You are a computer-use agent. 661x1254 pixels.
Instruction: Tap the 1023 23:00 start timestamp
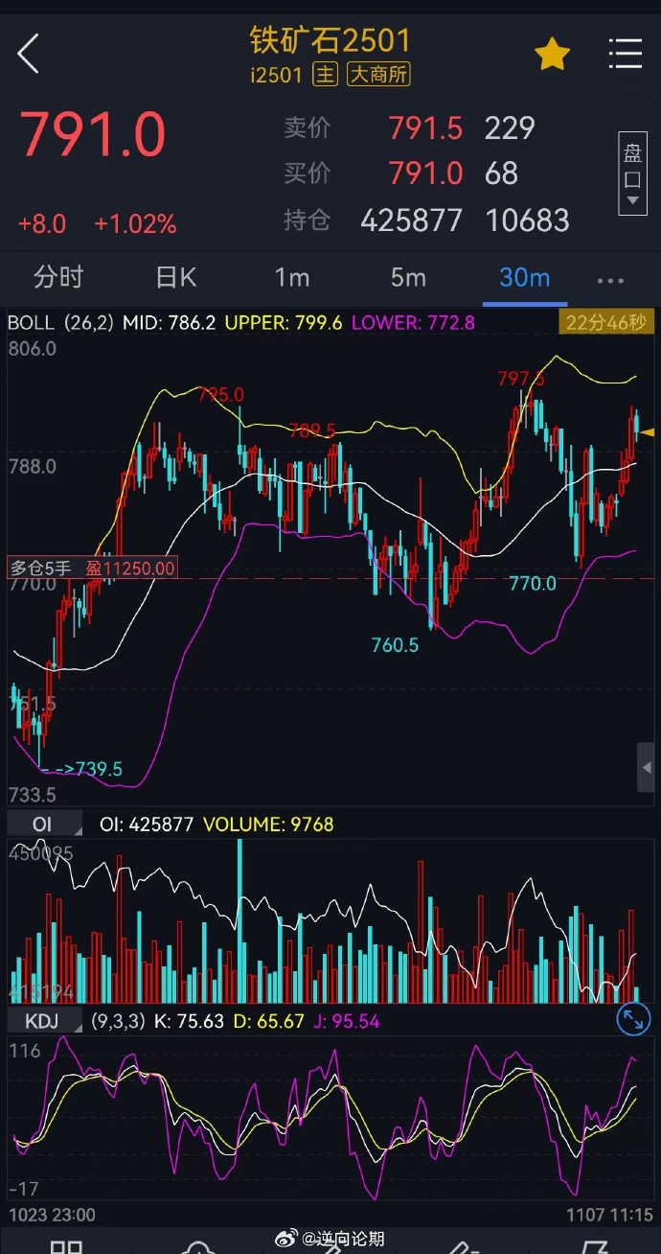click(x=52, y=1216)
